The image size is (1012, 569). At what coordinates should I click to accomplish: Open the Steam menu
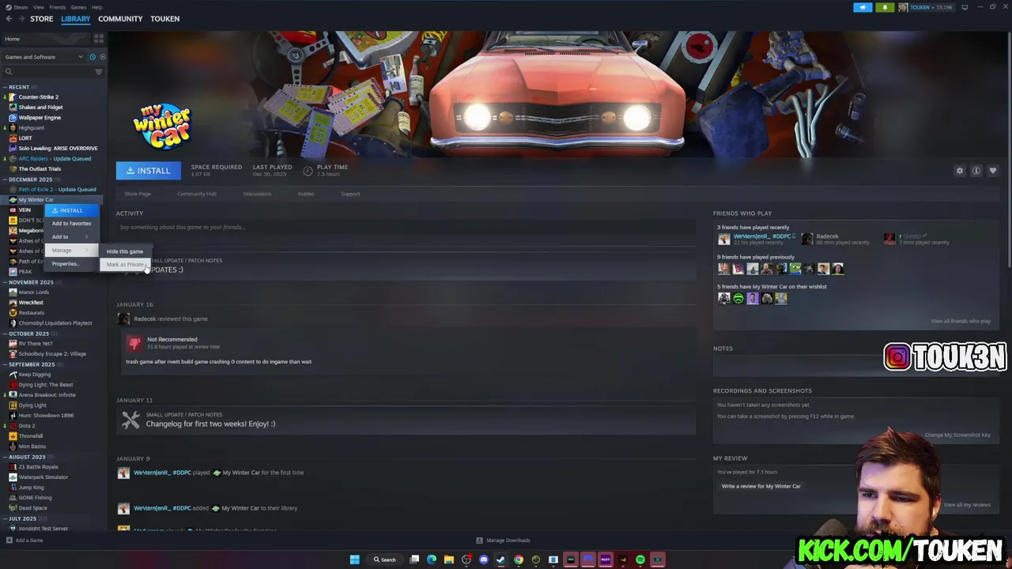[20, 7]
